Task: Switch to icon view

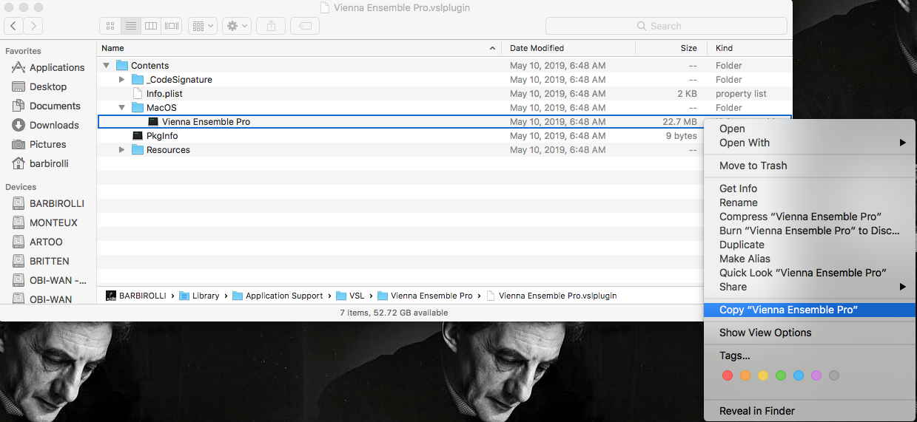Action: point(110,26)
